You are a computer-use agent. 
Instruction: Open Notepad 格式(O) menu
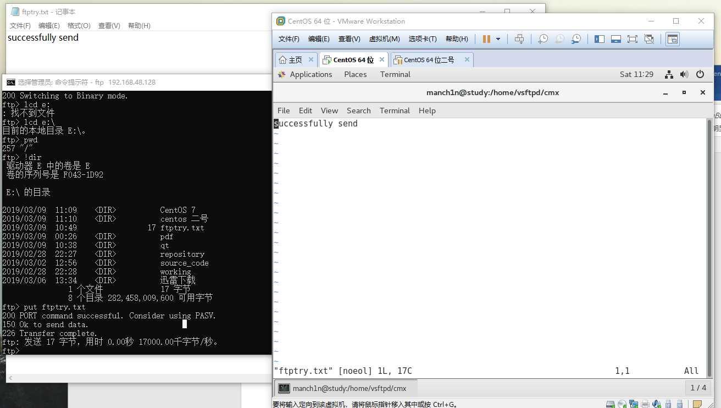(79, 25)
